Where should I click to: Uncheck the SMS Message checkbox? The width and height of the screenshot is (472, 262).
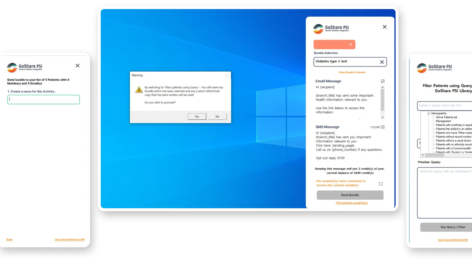[383, 127]
